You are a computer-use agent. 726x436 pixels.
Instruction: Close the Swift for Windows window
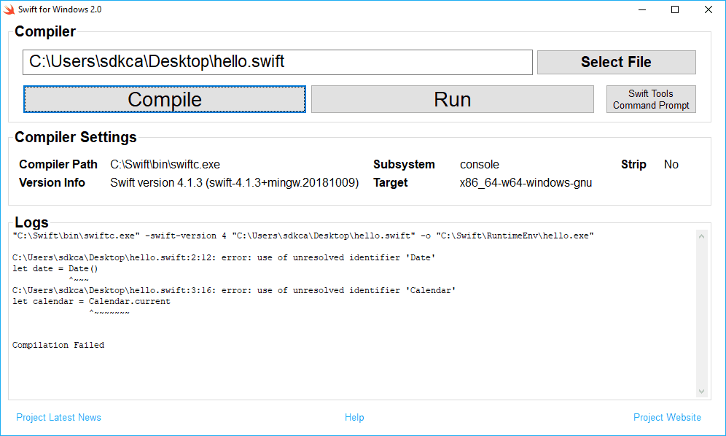coord(709,9)
